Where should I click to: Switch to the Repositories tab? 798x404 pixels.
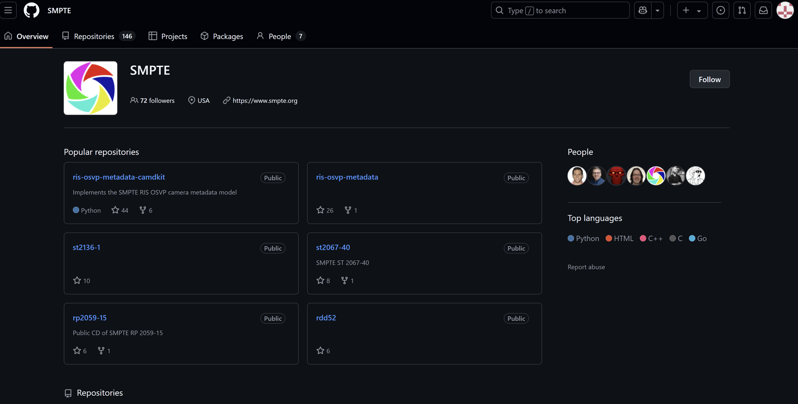pyautogui.click(x=94, y=36)
